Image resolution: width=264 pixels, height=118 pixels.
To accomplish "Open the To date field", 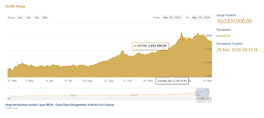I will (x=201, y=18).
